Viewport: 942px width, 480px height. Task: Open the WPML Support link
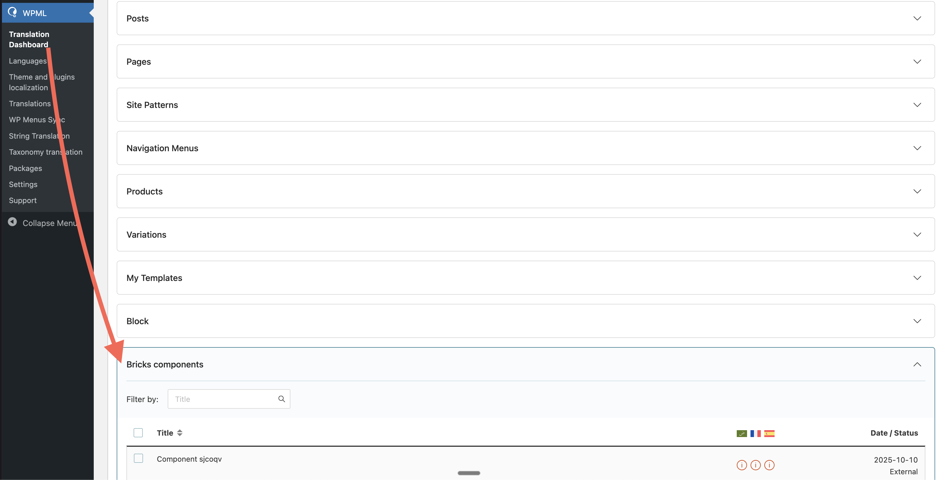[x=23, y=200]
